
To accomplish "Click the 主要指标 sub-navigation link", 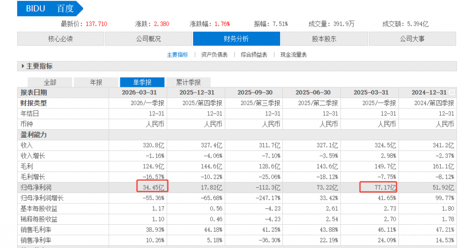I will [177, 55].
